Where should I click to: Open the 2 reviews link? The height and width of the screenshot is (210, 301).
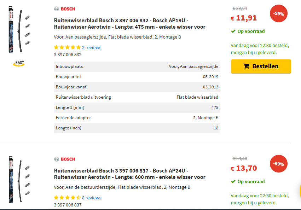[x=92, y=48]
